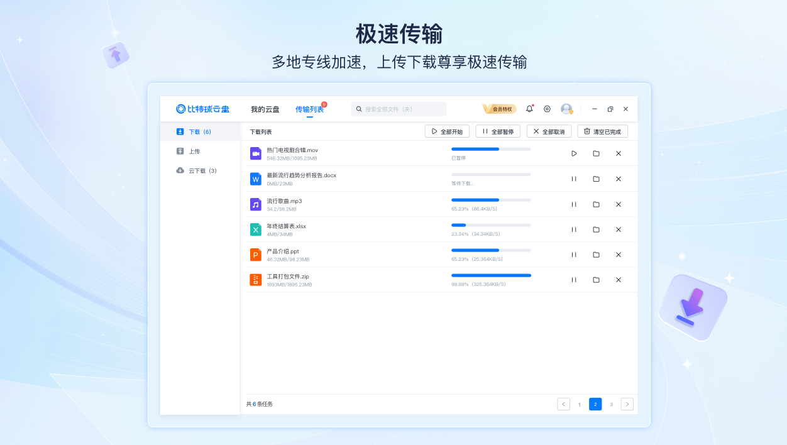Image resolution: width=787 pixels, height=445 pixels.
Task: Click the 已暂停 status text
Action: (x=458, y=158)
